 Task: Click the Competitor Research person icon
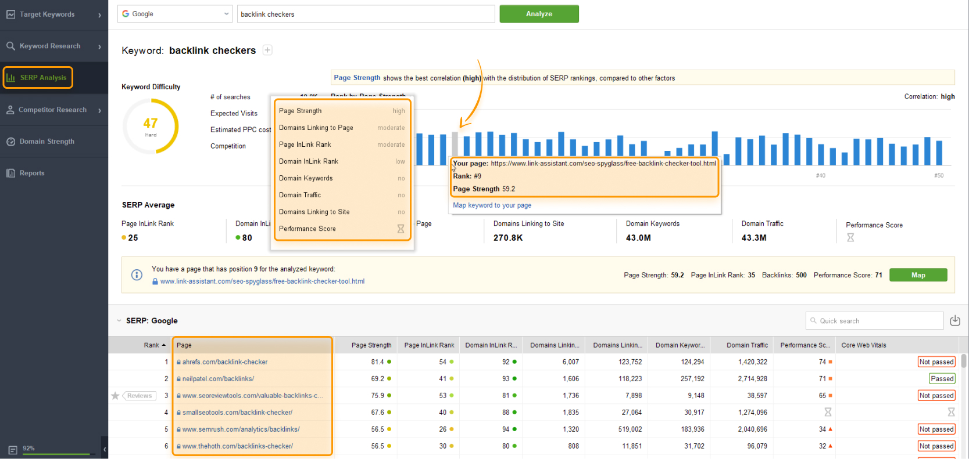10,110
